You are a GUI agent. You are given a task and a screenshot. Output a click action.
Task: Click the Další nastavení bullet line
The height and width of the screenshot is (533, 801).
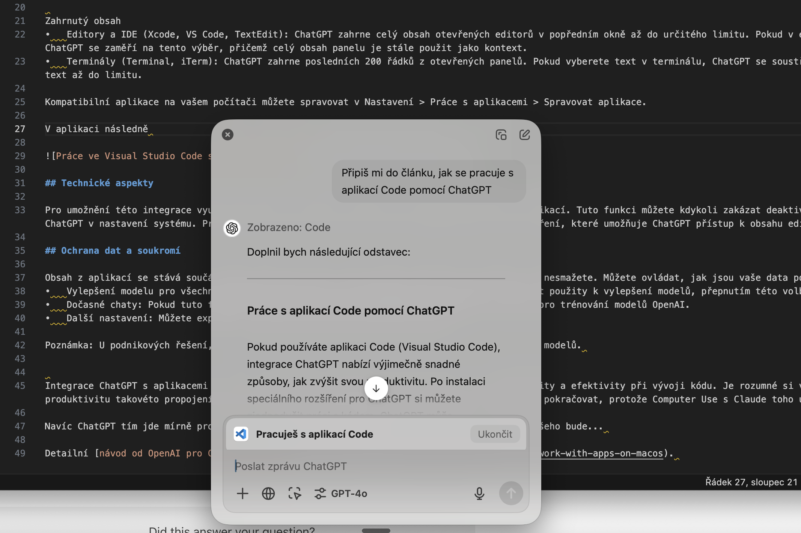(x=128, y=318)
